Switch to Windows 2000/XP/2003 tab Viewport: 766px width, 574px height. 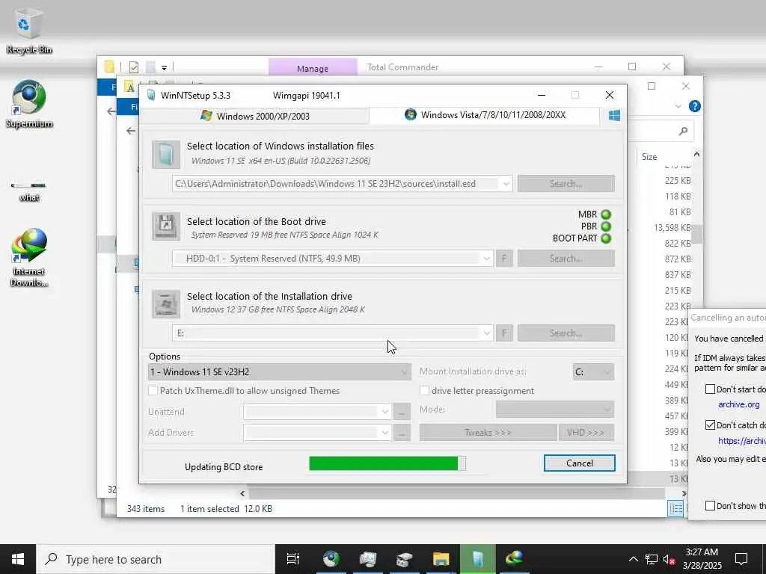click(254, 116)
